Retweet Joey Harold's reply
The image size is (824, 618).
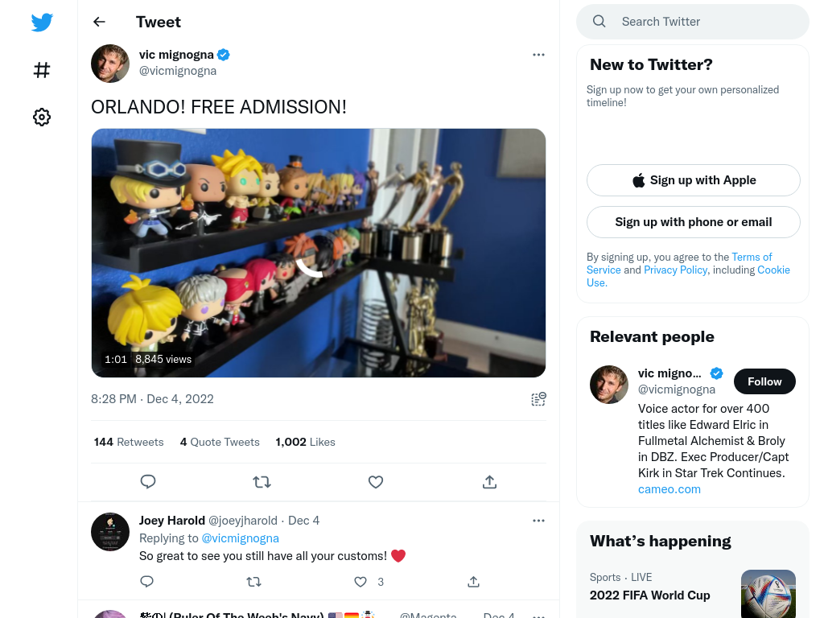point(253,582)
